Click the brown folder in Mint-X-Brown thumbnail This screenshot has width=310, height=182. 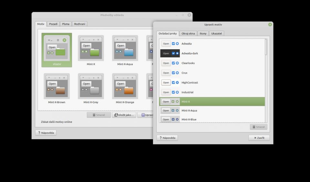[60, 90]
